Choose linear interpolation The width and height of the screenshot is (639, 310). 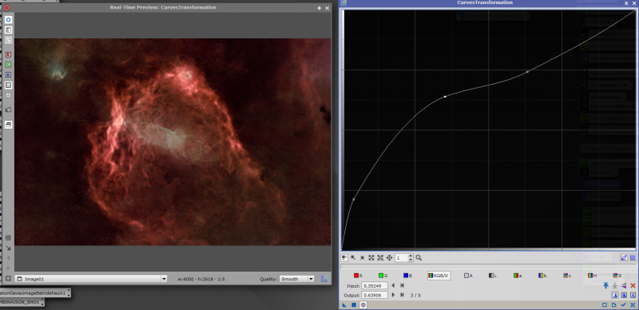click(633, 295)
